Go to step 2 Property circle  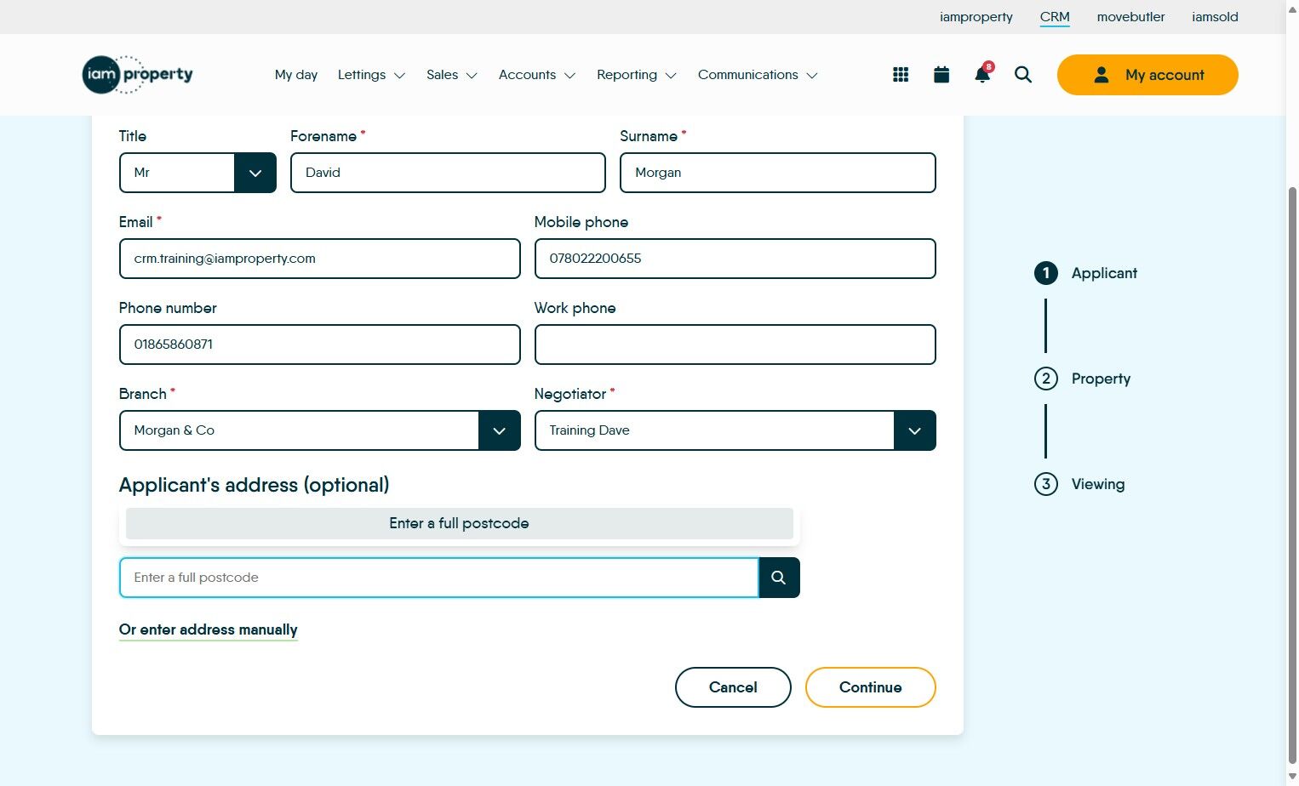point(1046,379)
